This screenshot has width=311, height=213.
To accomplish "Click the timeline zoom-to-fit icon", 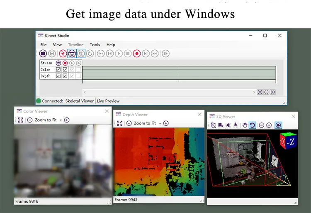I will tap(260, 92).
